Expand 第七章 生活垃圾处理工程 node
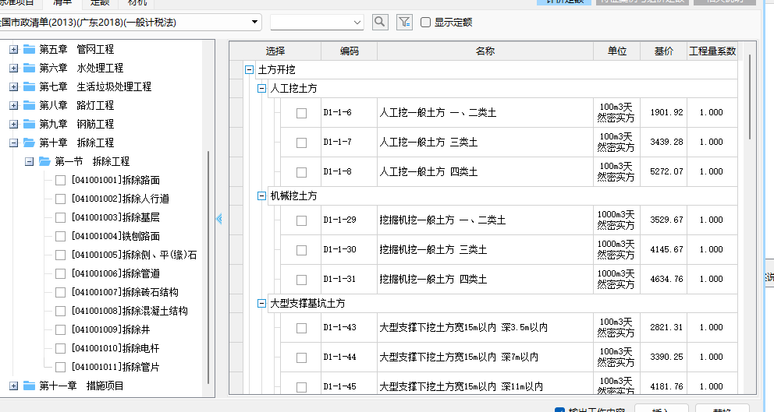Viewport: 774px width, 412px height. 14,86
